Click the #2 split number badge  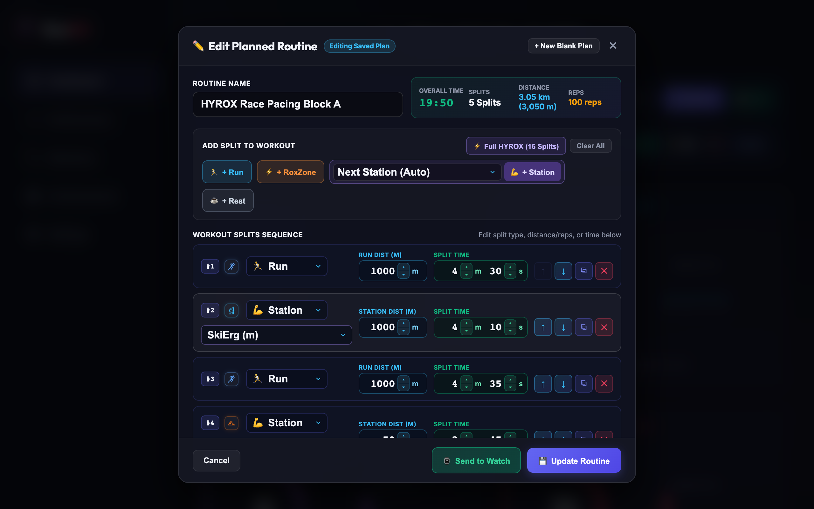coord(210,310)
